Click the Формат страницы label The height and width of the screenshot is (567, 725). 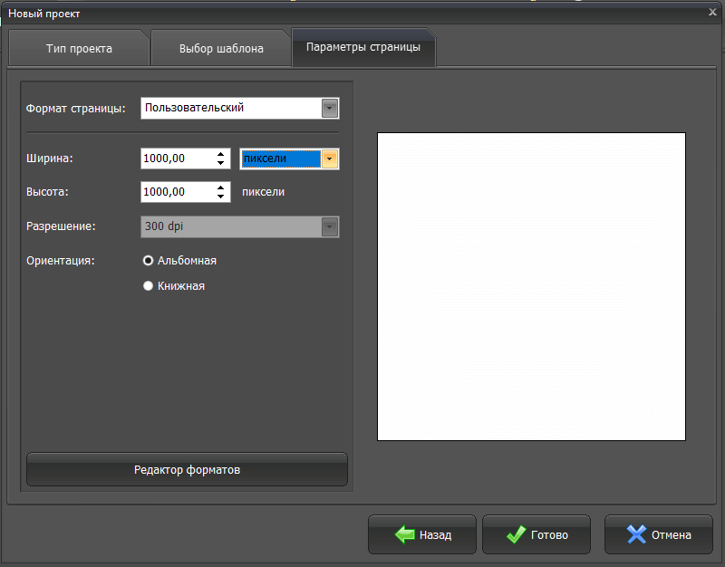point(76,109)
